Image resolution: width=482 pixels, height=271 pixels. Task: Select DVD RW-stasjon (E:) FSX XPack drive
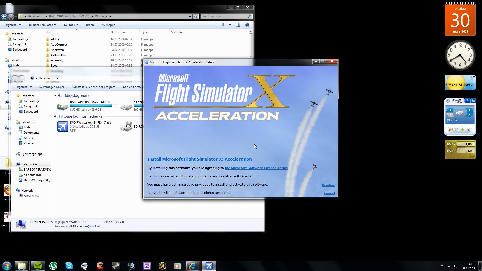(84, 126)
